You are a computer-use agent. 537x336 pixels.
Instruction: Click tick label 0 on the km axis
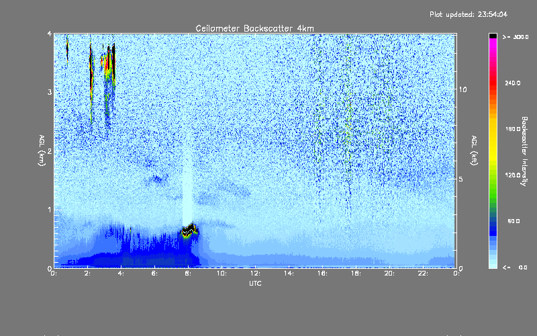pyautogui.click(x=50, y=268)
